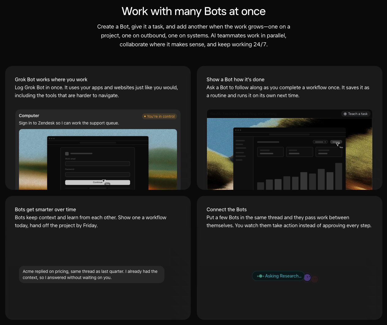The height and width of the screenshot is (325, 387).
Task: Click the Computer panel label
Action: pyautogui.click(x=29, y=116)
